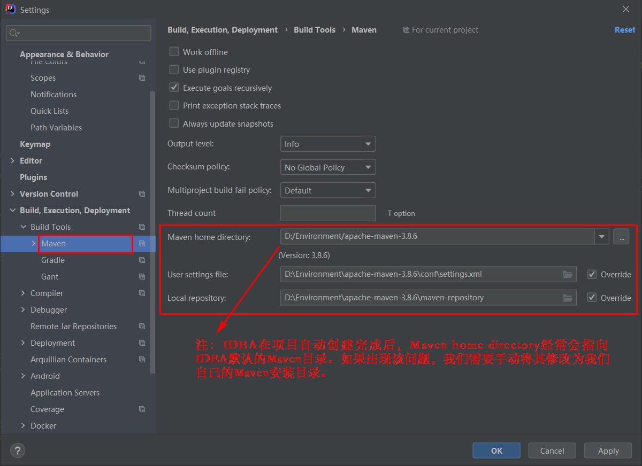The height and width of the screenshot is (466, 642).
Task: Focus the Thread count input field
Action: coord(328,213)
